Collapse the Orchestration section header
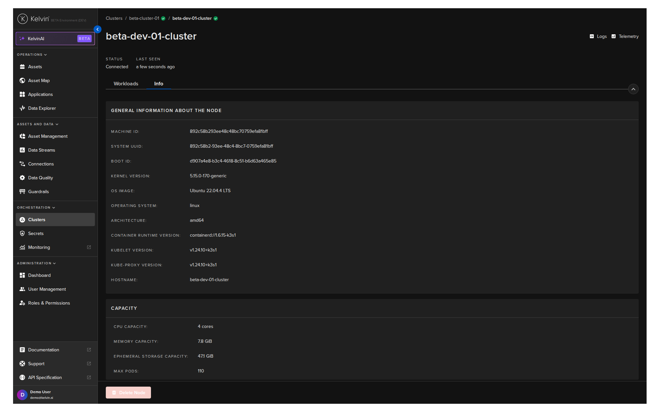Viewport: 660px width, 412px height. coord(54,208)
